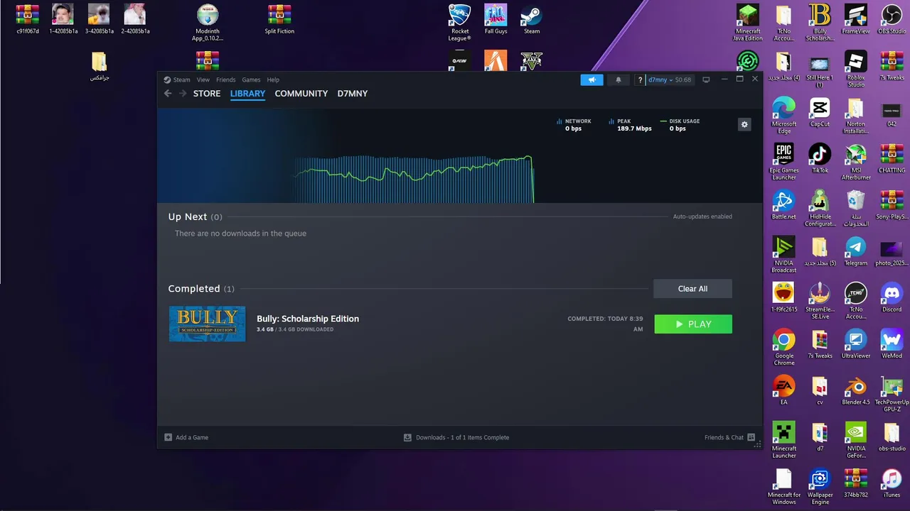Click Friends & Chat link
The height and width of the screenshot is (511, 910).
[x=724, y=437]
